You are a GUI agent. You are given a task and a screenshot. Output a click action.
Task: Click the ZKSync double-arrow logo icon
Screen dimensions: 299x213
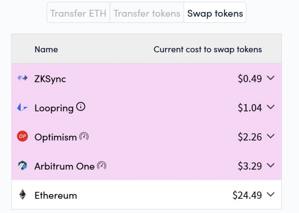[23, 78]
